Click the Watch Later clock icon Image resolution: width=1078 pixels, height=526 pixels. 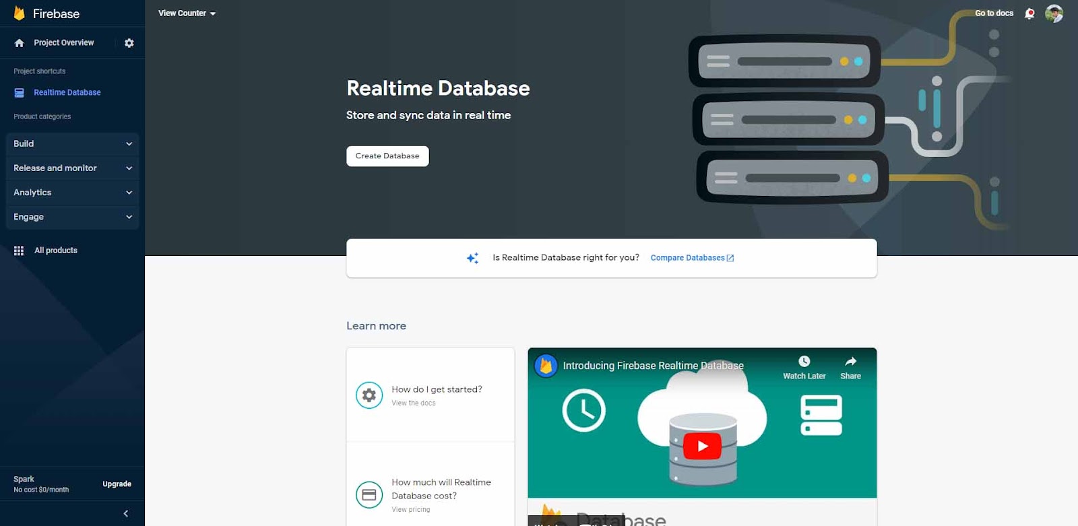click(804, 362)
